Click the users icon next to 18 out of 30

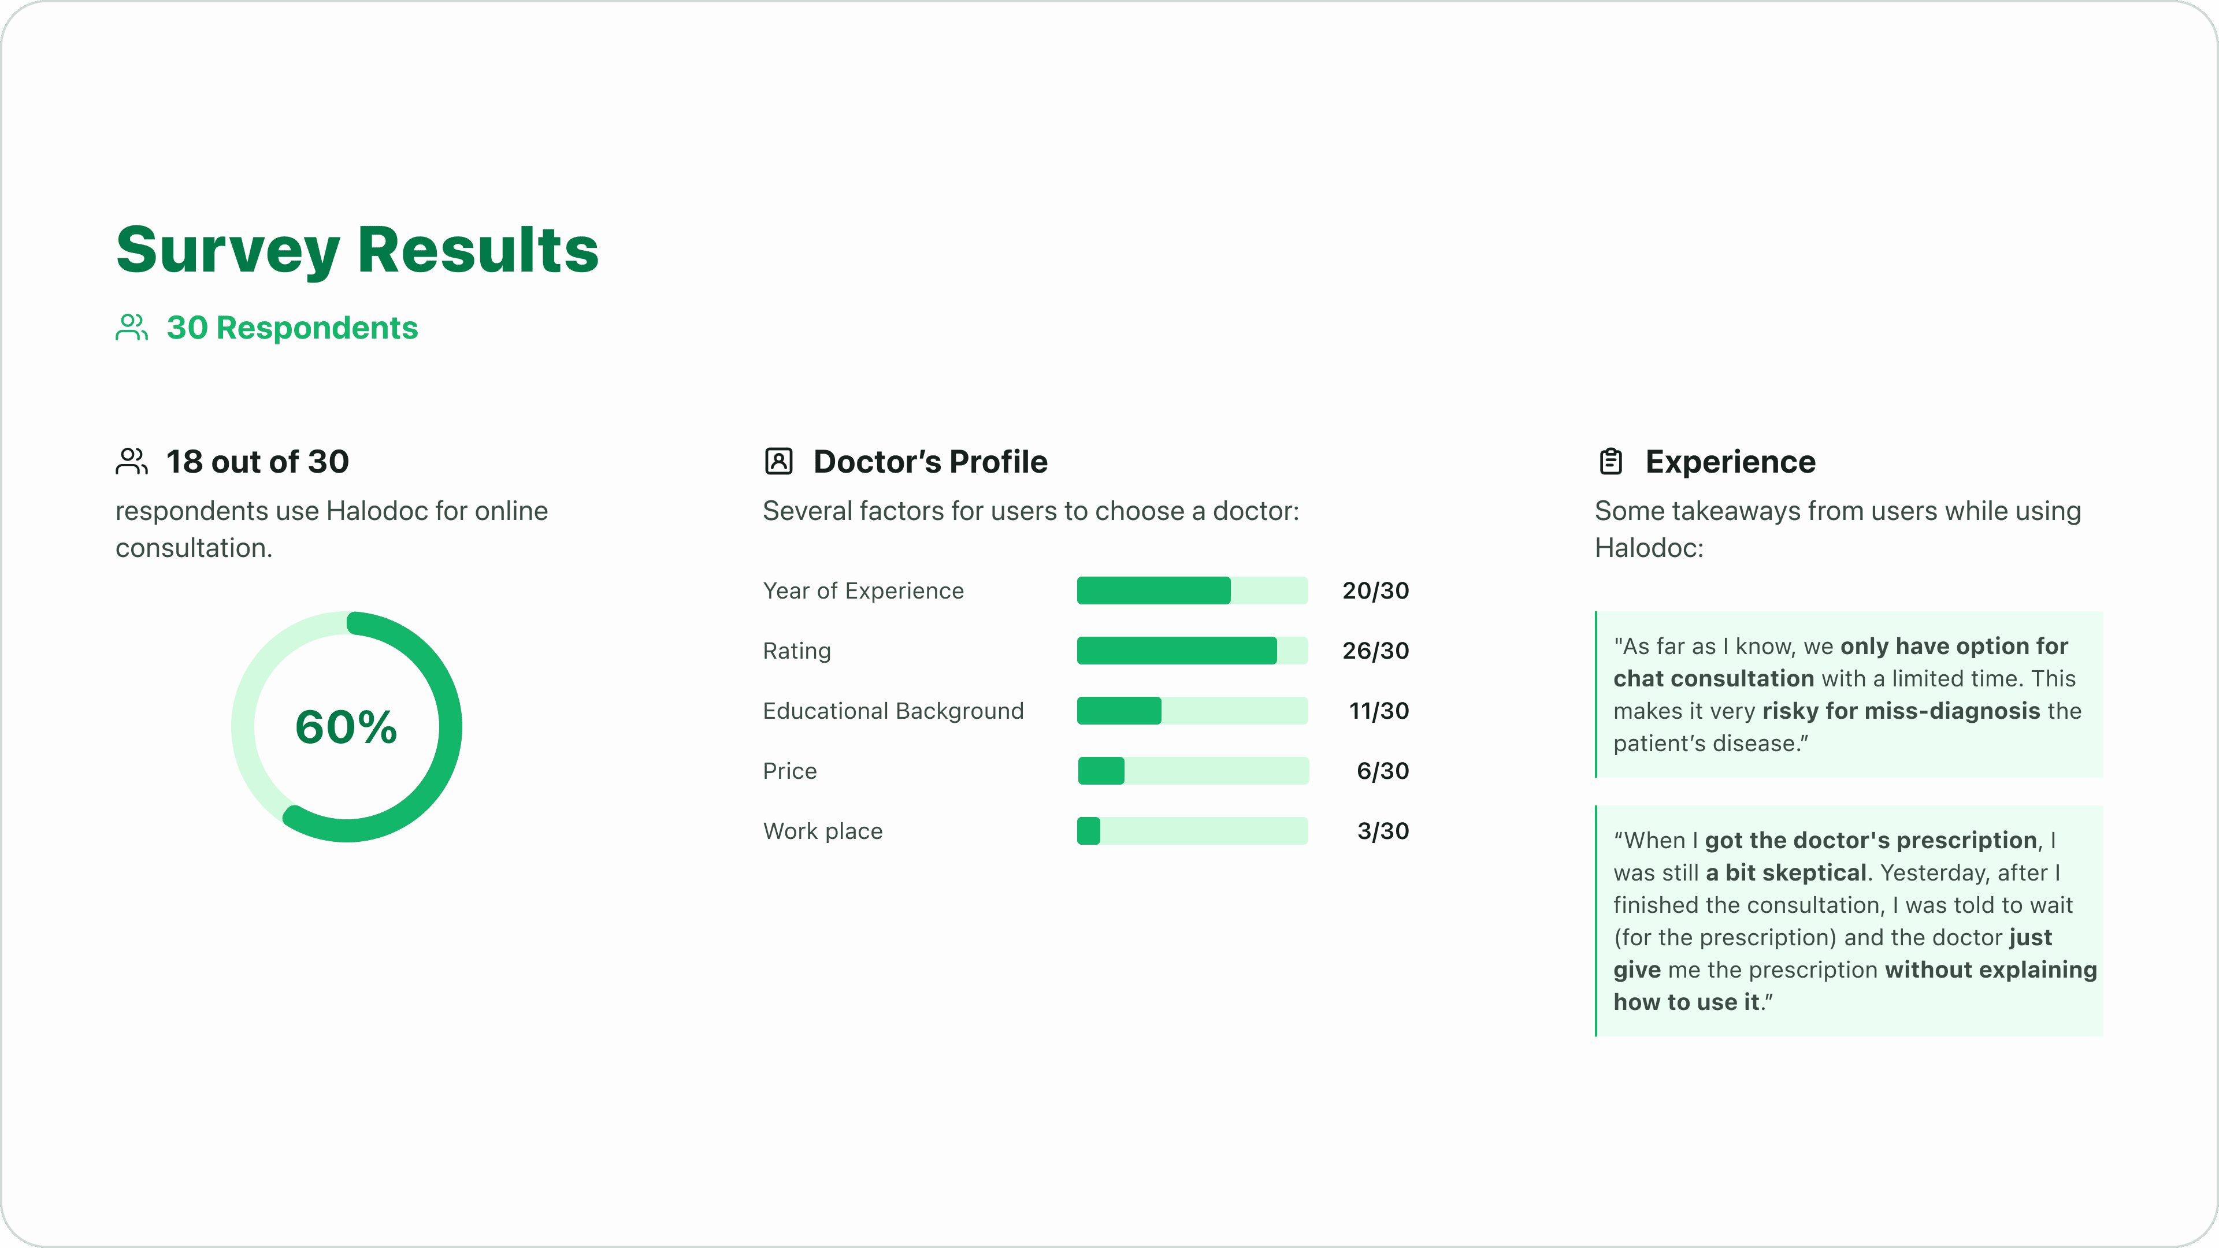(132, 461)
